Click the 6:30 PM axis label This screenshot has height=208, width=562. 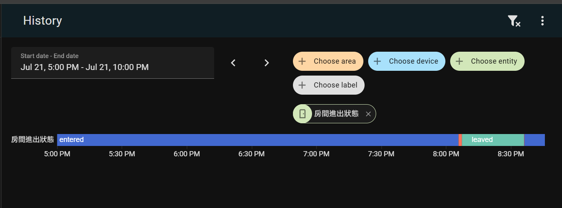coord(252,154)
